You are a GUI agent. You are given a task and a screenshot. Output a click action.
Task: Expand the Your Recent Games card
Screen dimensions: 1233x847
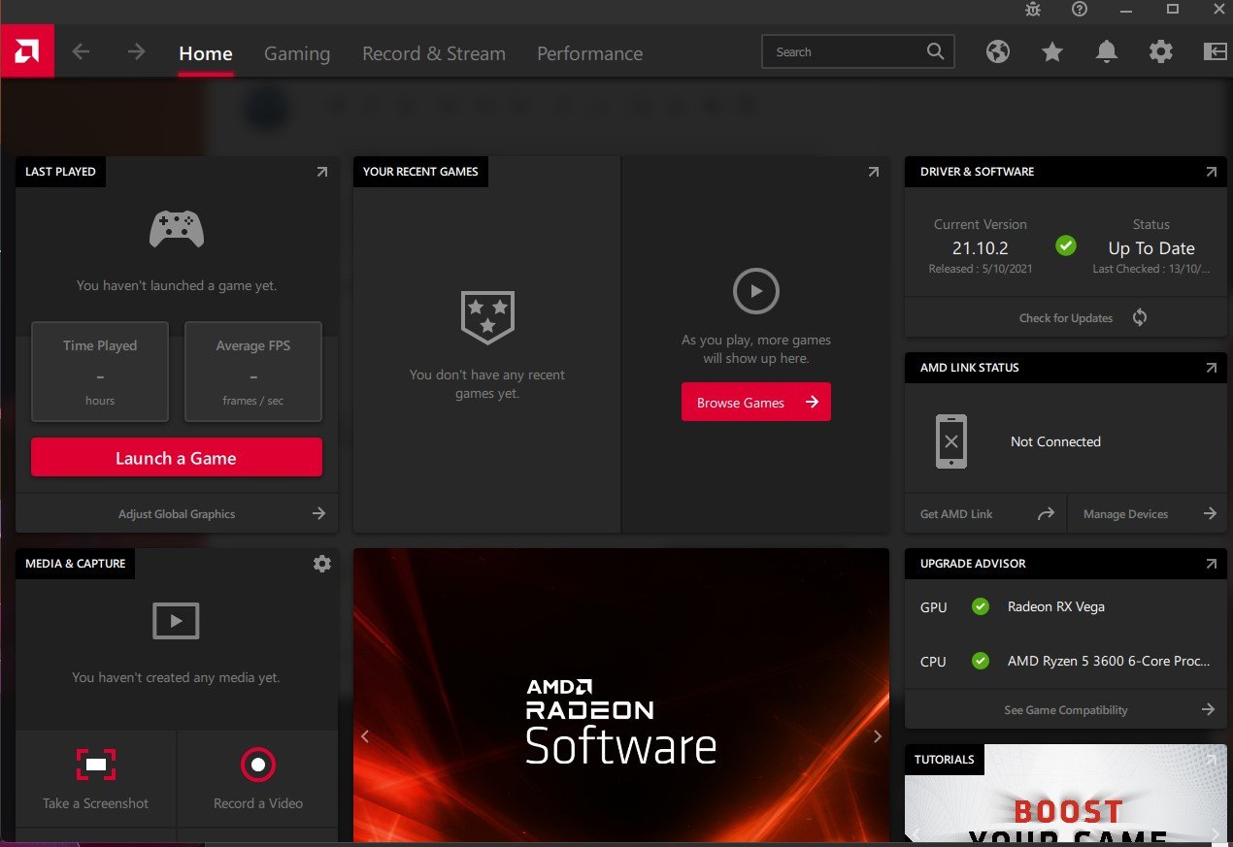[874, 172]
